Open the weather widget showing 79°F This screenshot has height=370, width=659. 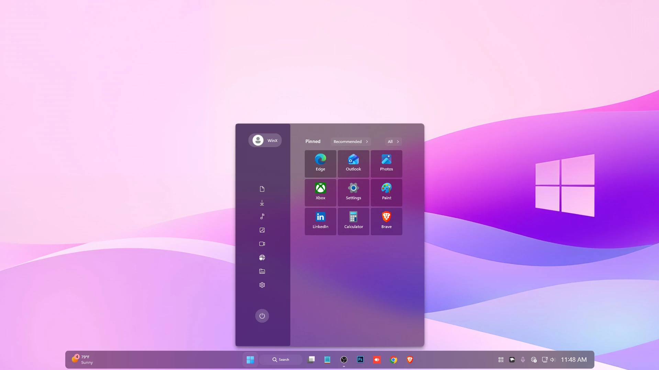tap(82, 360)
